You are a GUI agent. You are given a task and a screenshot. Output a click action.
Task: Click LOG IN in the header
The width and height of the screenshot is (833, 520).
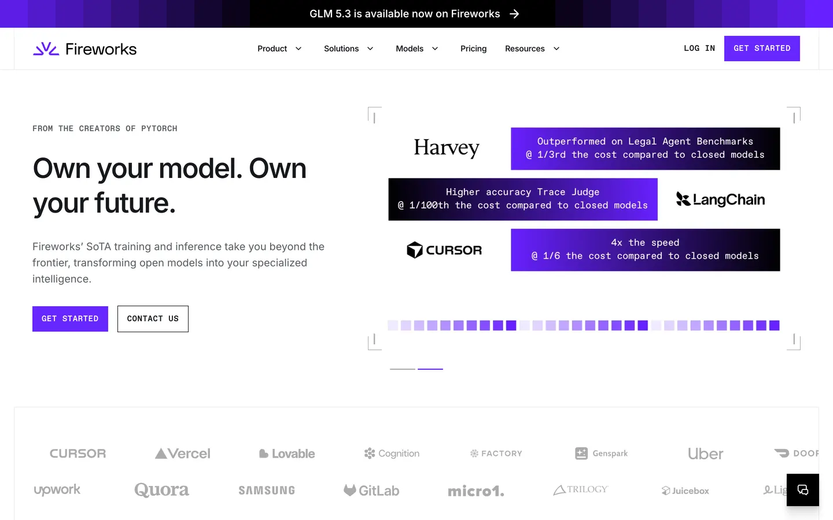click(x=699, y=49)
